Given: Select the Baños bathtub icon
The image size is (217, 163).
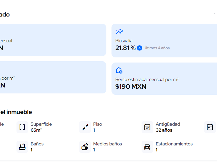Looking at the screenshot, I should click(x=22, y=147).
